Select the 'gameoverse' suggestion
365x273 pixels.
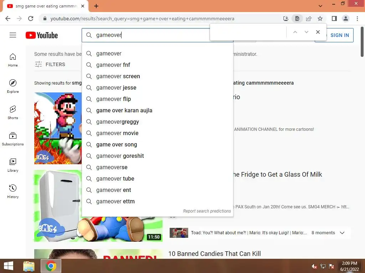[x=158, y=167]
